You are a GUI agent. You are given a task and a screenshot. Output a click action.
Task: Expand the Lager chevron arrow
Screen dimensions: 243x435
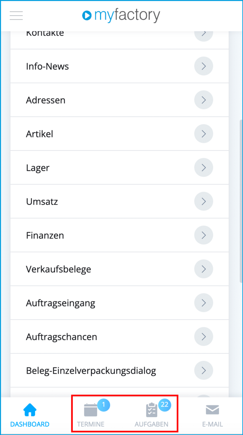(x=204, y=167)
